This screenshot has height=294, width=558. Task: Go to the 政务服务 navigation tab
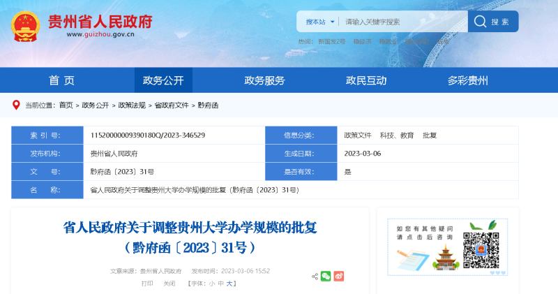[x=264, y=80]
